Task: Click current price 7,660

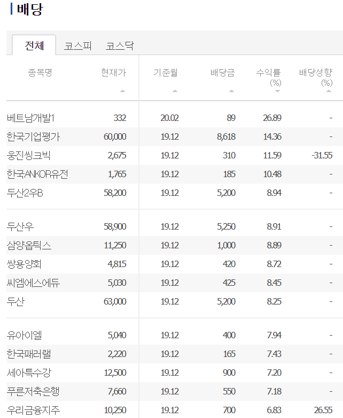Action: [x=117, y=391]
